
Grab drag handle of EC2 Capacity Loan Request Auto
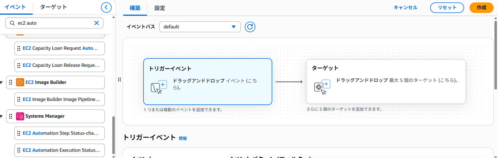click(x=19, y=48)
